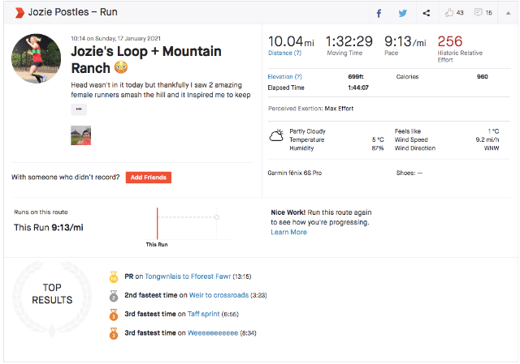Share the run on Twitter
520x364 pixels.
pos(402,13)
